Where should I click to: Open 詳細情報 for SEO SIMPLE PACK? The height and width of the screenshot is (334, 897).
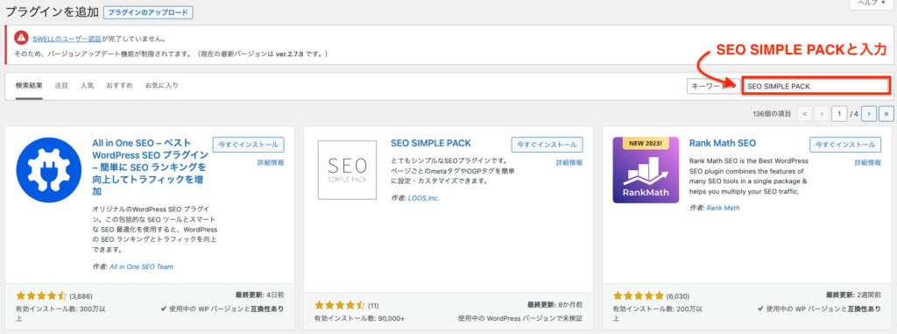pyautogui.click(x=569, y=163)
